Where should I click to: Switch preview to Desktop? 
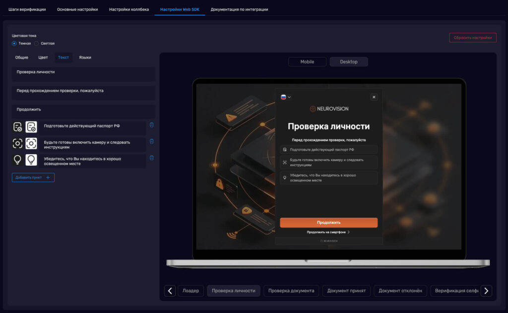click(x=349, y=62)
